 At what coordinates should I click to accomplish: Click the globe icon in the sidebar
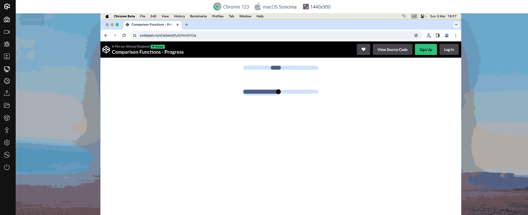coord(7,81)
